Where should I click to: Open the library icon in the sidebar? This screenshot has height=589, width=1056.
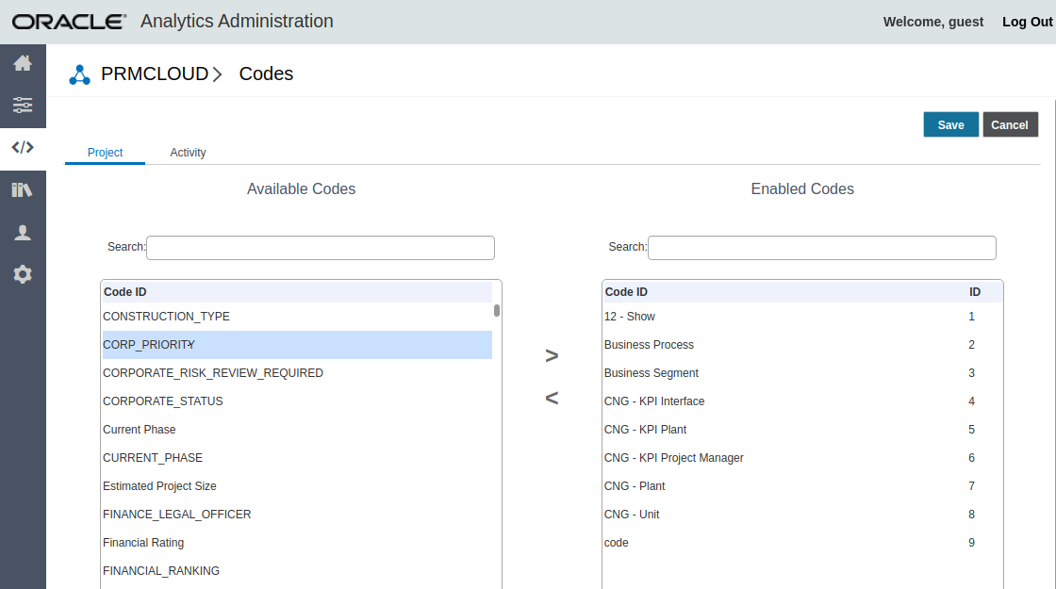(x=23, y=189)
